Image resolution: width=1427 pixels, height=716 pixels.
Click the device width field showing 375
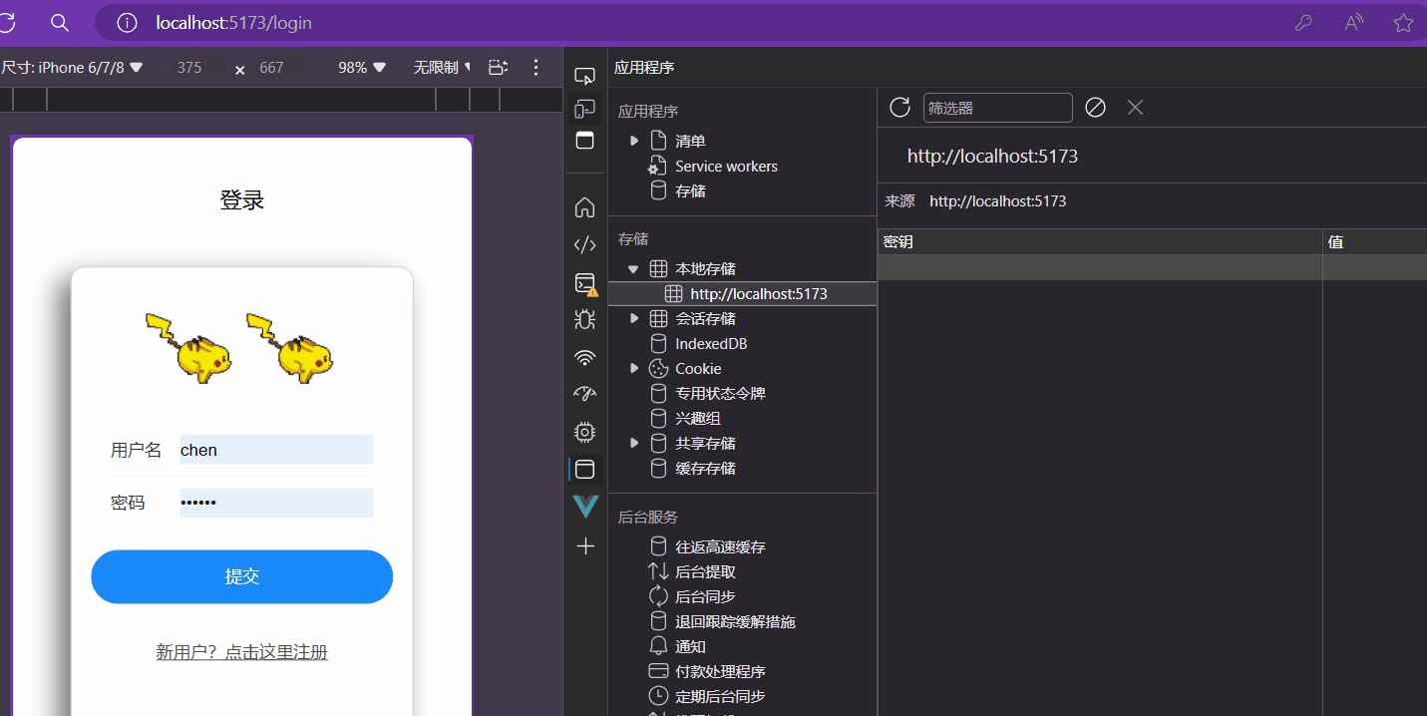189,68
